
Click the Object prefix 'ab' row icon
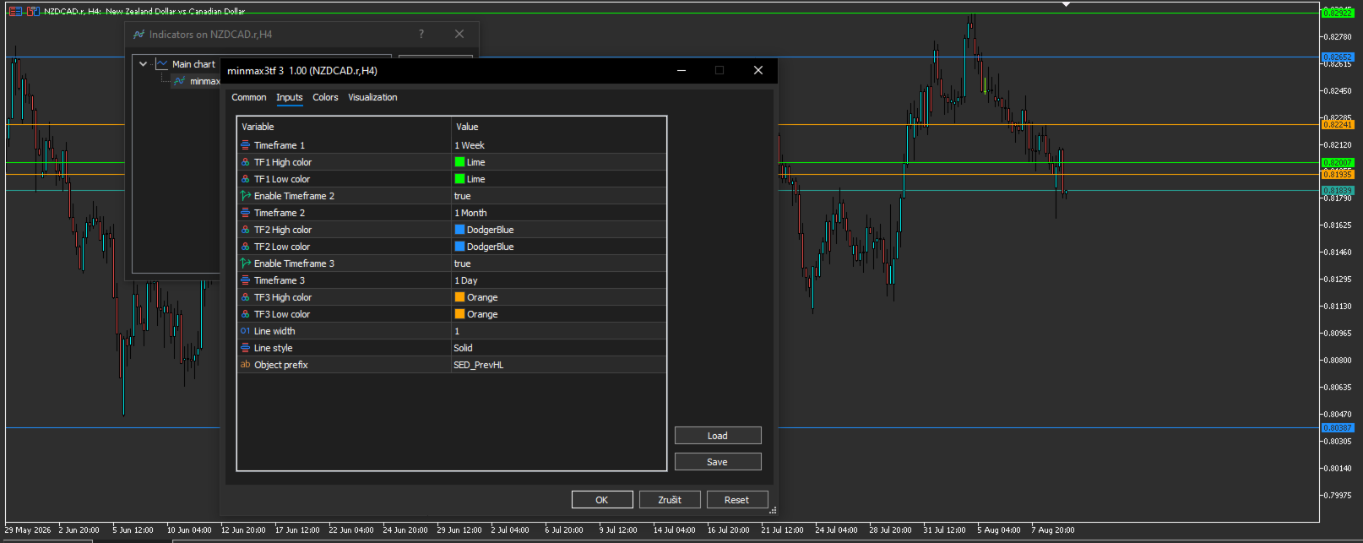[x=246, y=365]
